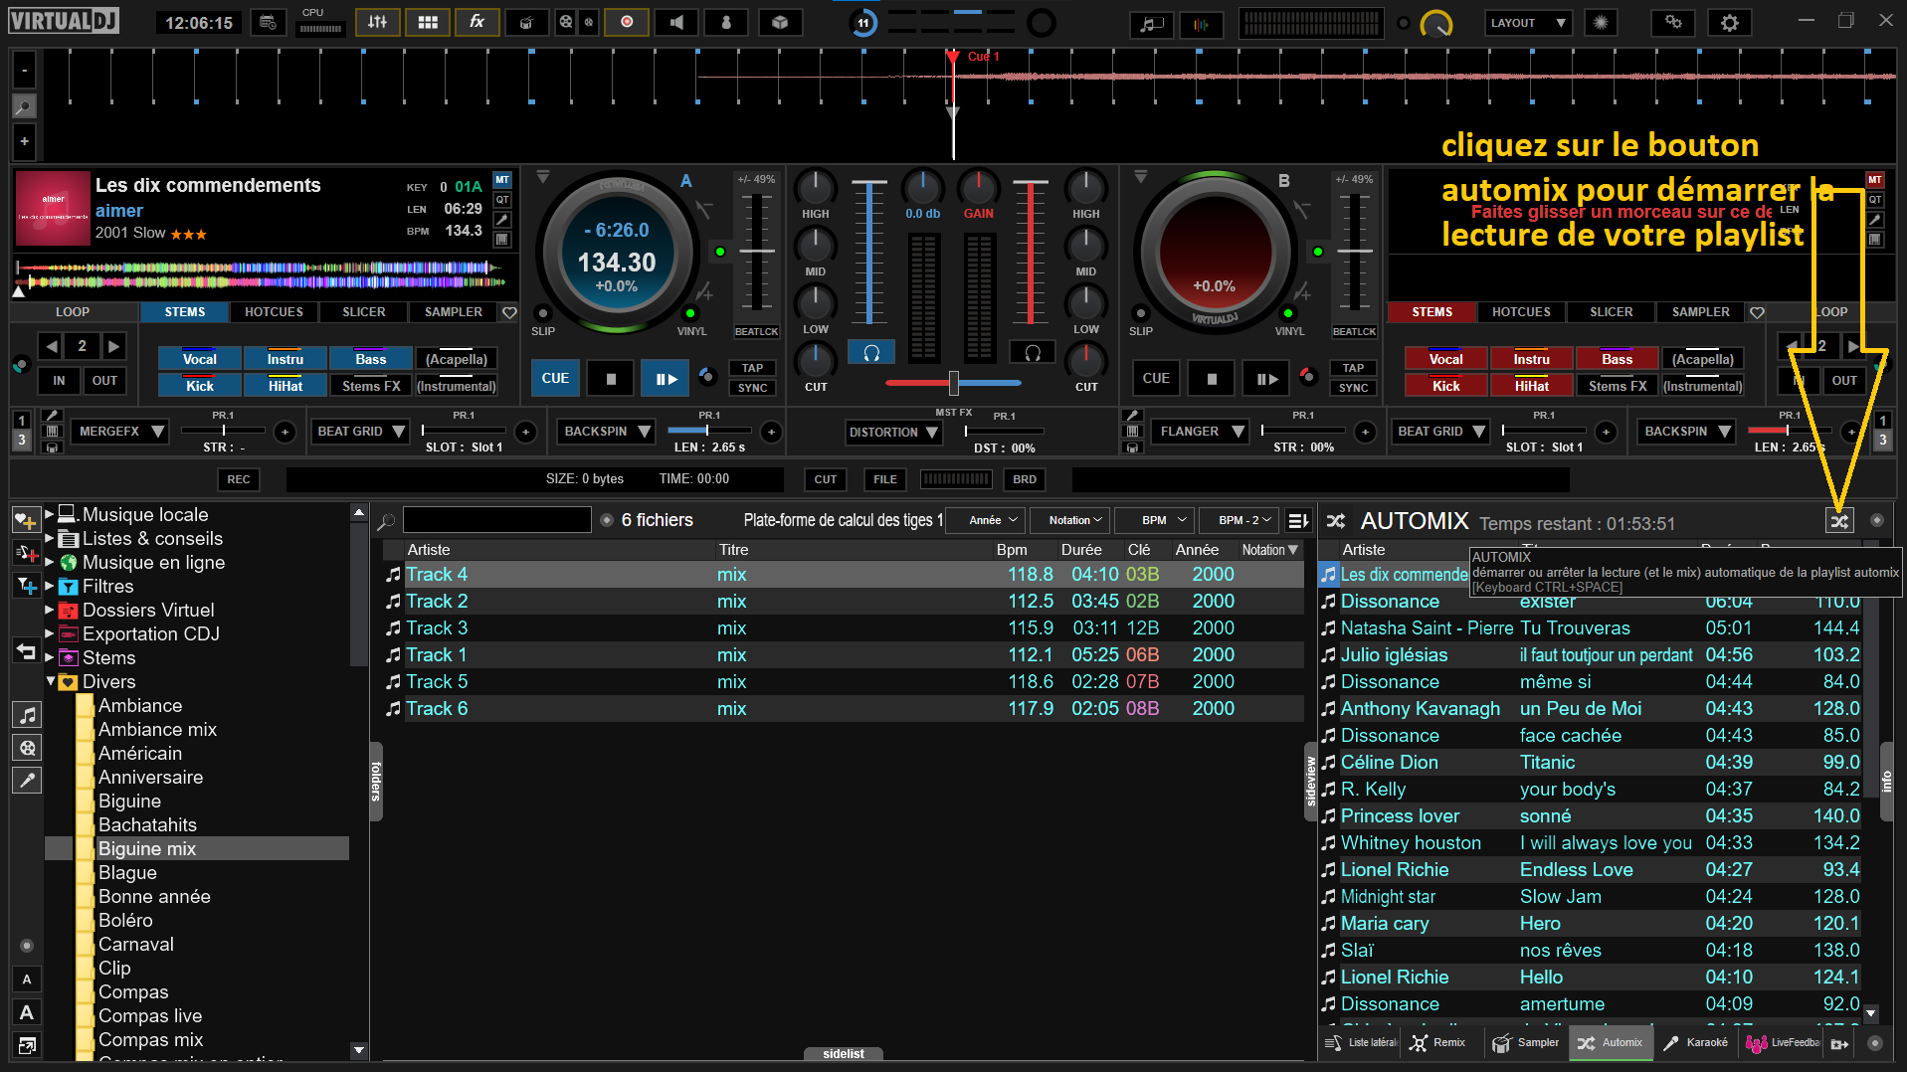Open the MERGEFX effect dropdown
1907x1072 pixels.
tap(119, 432)
